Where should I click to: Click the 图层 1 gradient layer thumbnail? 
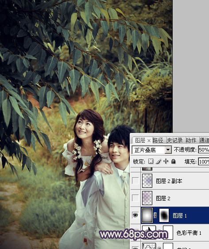point(147,215)
